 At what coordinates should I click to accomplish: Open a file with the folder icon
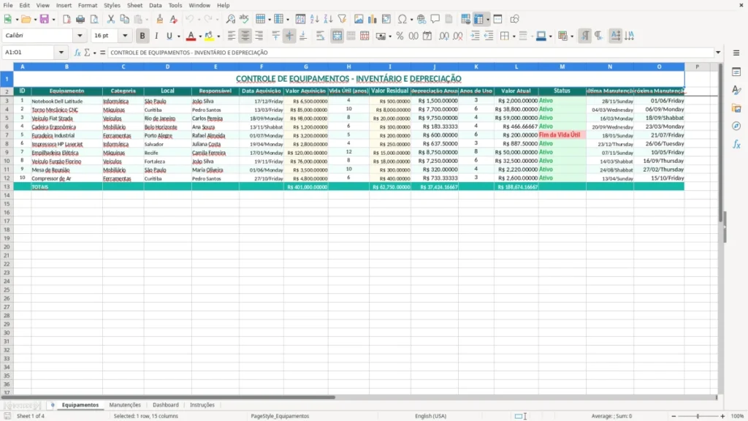coord(26,19)
